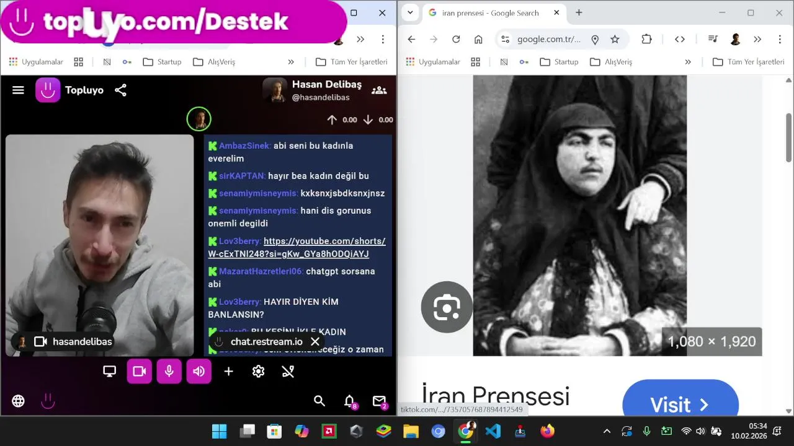Close the iran prensesi tab
The width and height of the screenshot is (794, 446).
pos(557,13)
